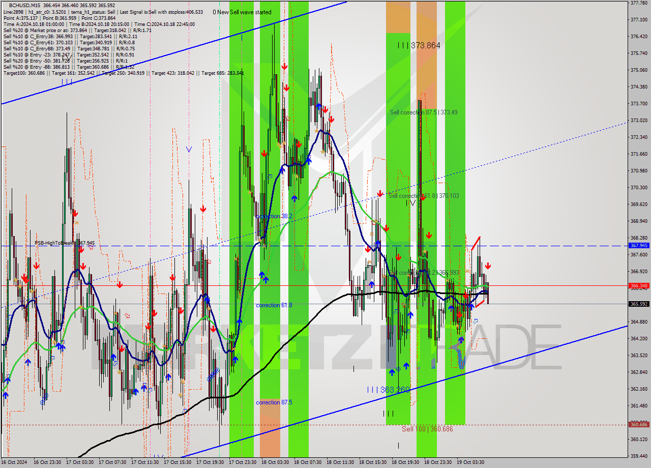The height and width of the screenshot is (468, 651).
Task: Click the '| | | 363.269' level label
Action: click(x=389, y=390)
